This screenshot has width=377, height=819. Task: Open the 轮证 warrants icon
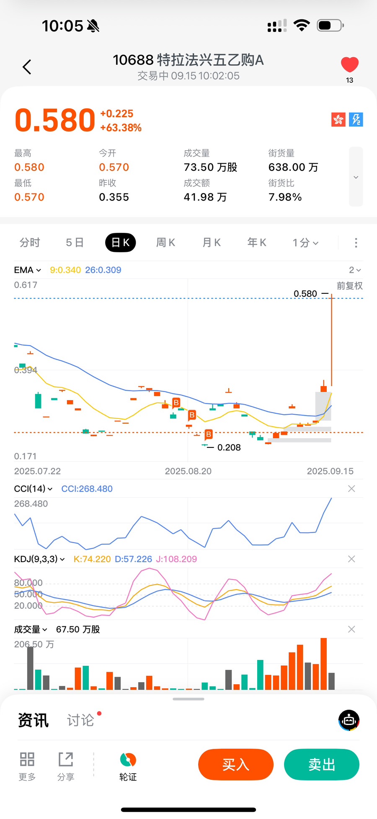128,766
